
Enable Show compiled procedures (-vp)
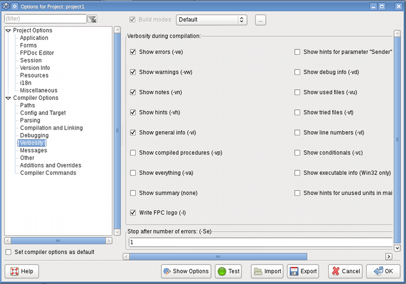133,153
